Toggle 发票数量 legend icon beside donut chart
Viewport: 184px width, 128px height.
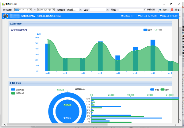tap(13, 90)
